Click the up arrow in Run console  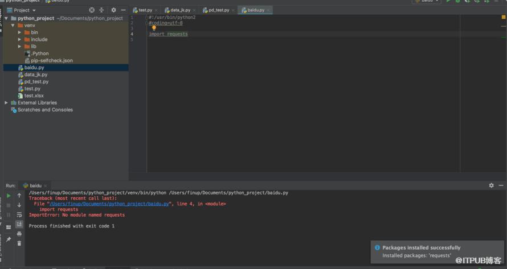point(19,196)
